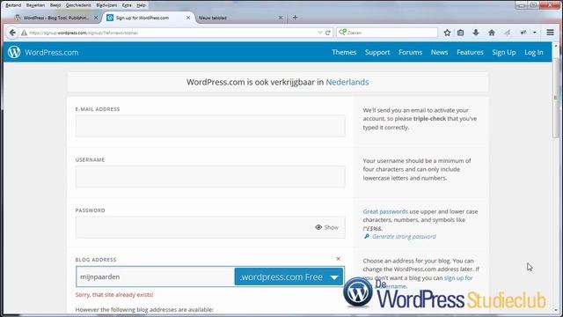Open News in the navigation bar
563x317 pixels.
click(439, 52)
